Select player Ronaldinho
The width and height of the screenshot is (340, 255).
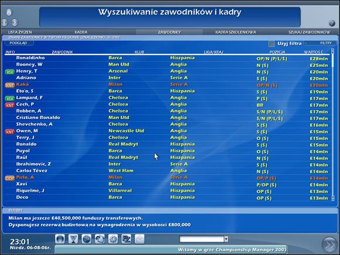30,58
